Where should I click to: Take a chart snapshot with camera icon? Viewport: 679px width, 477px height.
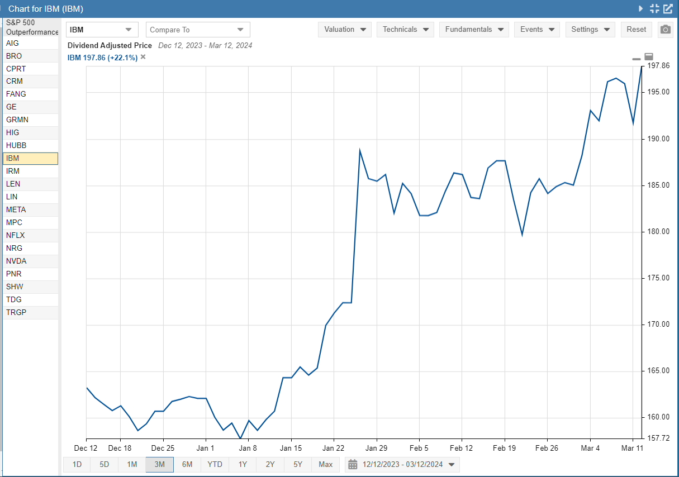pyautogui.click(x=665, y=30)
